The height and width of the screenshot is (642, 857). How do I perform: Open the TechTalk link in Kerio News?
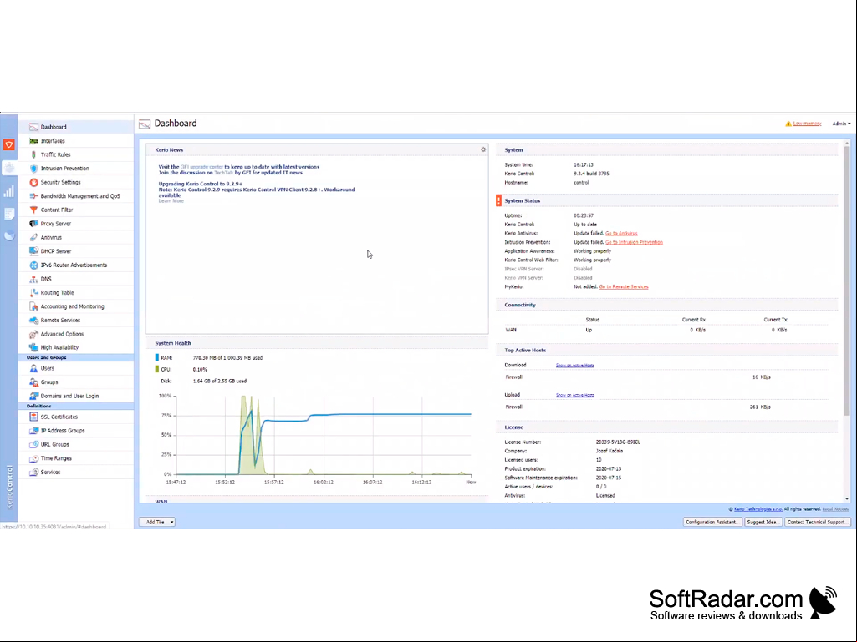223,173
